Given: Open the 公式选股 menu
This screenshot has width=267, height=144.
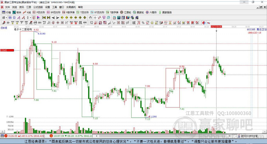Looking at the screenshot, I should (x=38, y=7).
